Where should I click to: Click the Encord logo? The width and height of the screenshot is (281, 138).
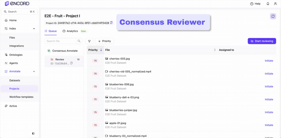(17, 4)
